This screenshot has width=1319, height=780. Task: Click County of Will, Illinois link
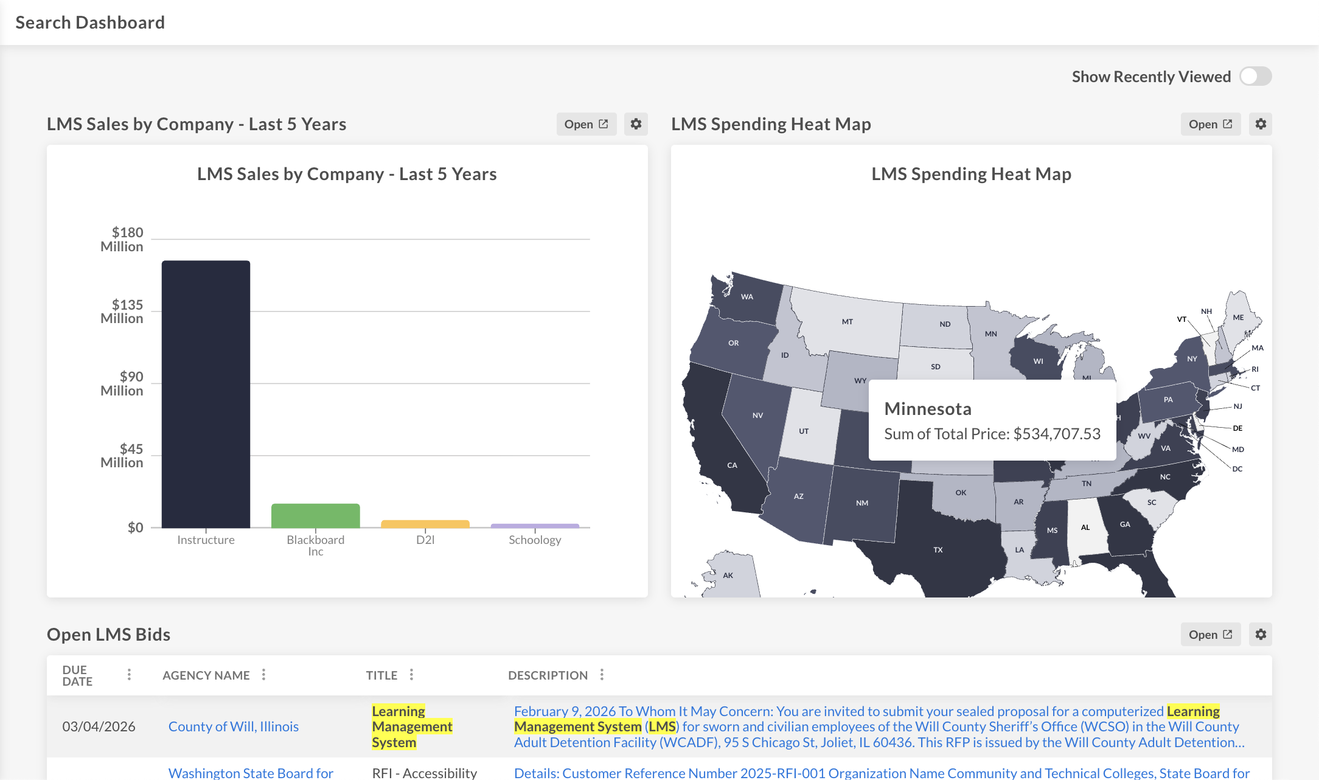(233, 726)
